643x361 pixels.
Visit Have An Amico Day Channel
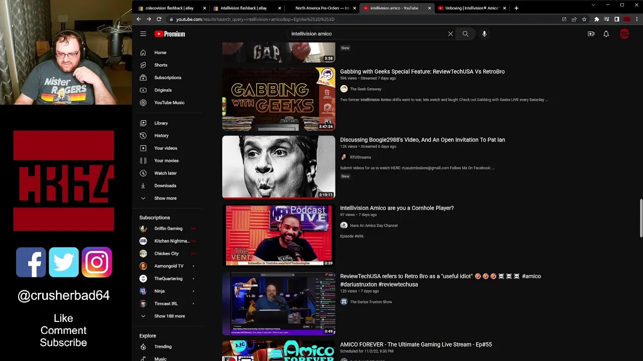[374, 226]
